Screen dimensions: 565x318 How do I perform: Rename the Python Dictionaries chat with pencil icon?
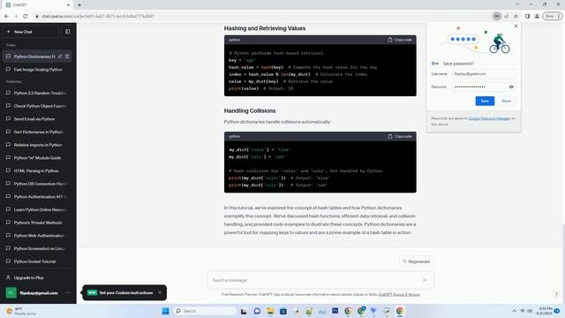60,57
